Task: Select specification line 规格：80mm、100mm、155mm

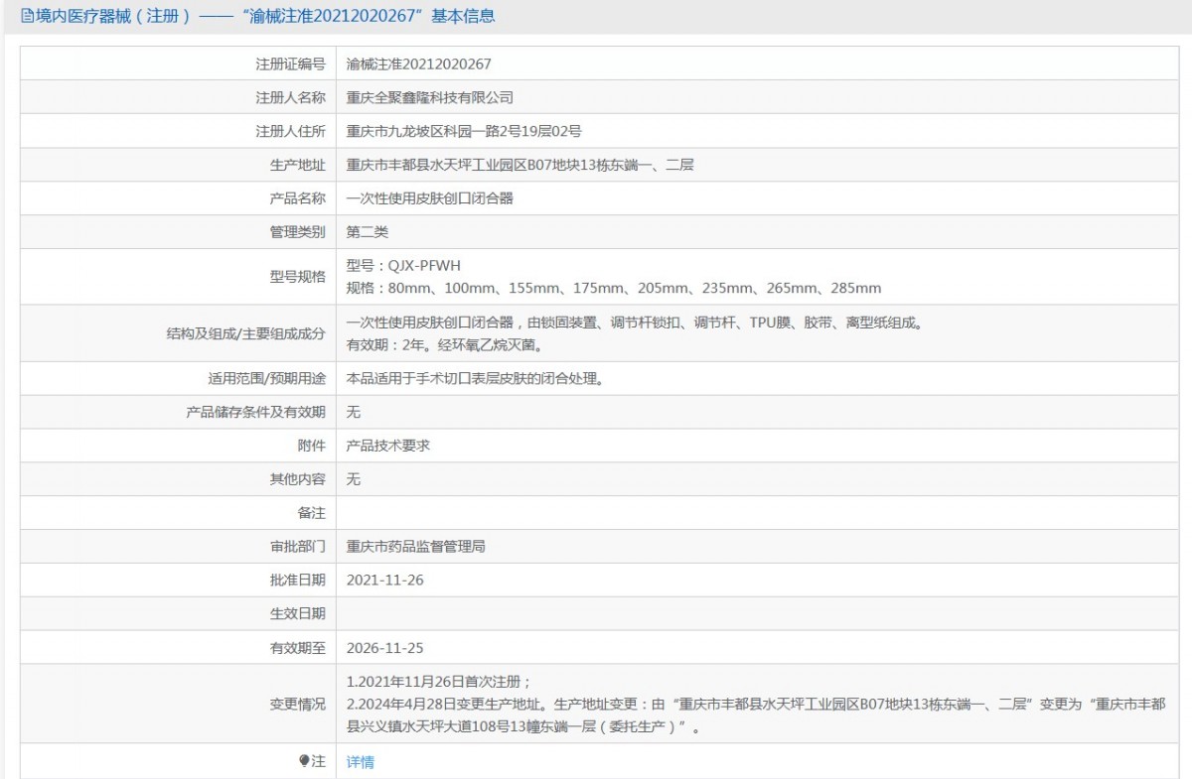Action: (614, 289)
